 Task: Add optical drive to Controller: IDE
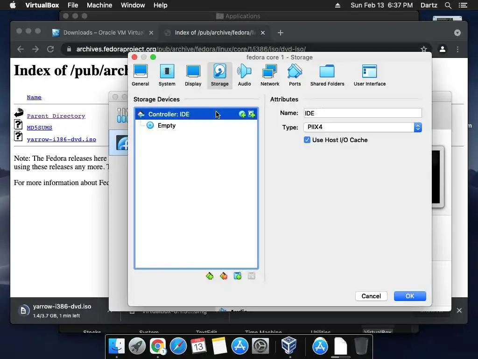pos(242,114)
